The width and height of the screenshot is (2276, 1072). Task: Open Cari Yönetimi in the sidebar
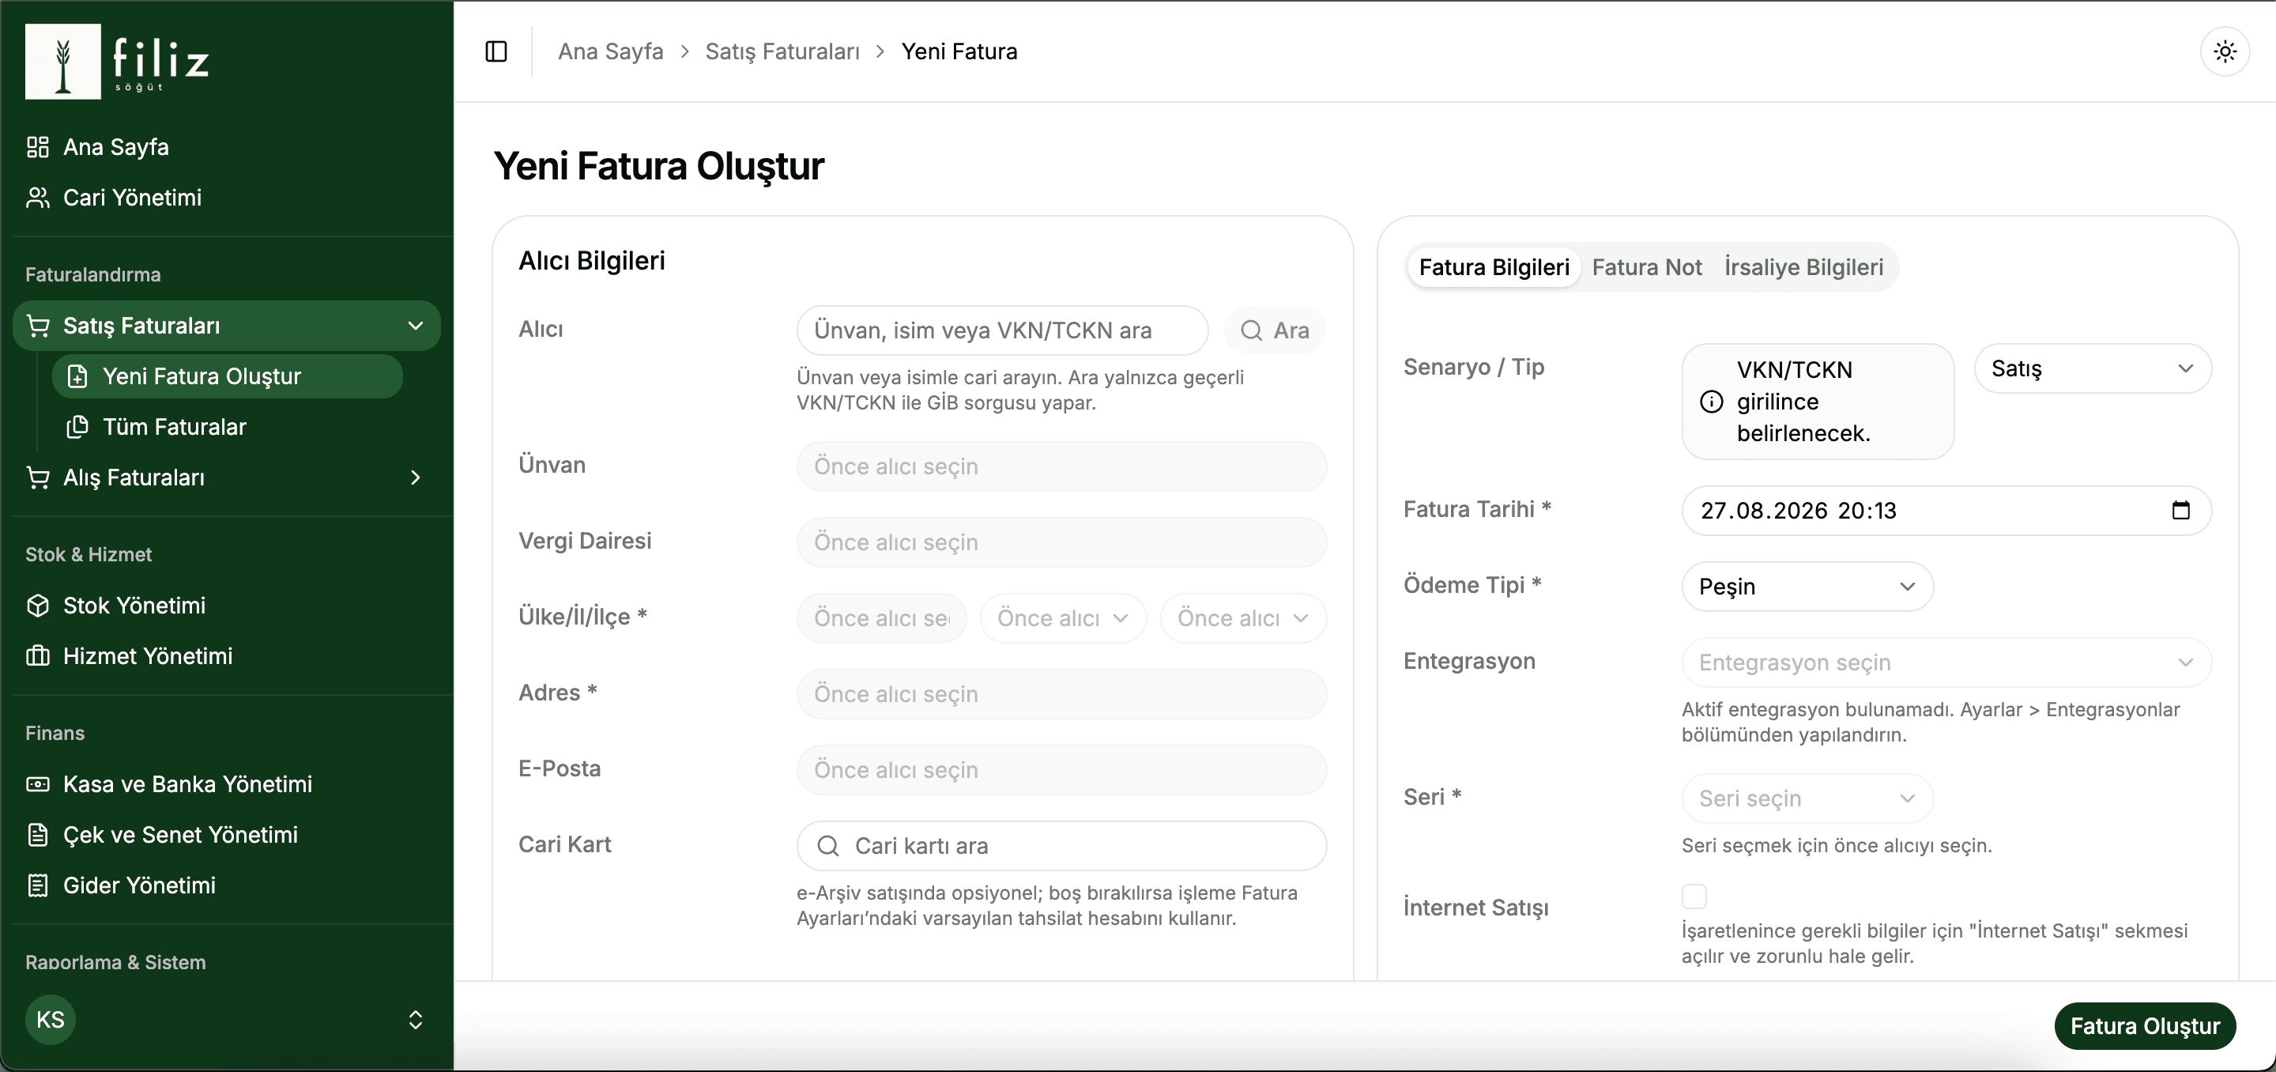[x=227, y=197]
